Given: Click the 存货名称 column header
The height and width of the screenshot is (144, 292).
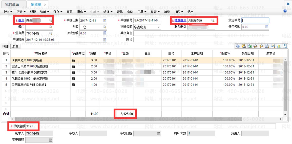Looking at the screenshot, I should 40,53.
